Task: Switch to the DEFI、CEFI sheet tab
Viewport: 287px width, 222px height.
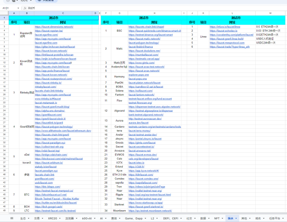Action: pyautogui.click(x=171, y=218)
